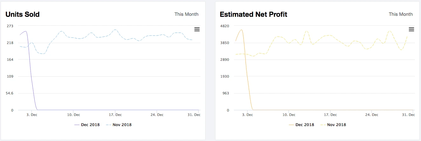421x141 pixels.
Task: Select the 17. Dec tick on Units Sold axis
Action: (x=115, y=115)
